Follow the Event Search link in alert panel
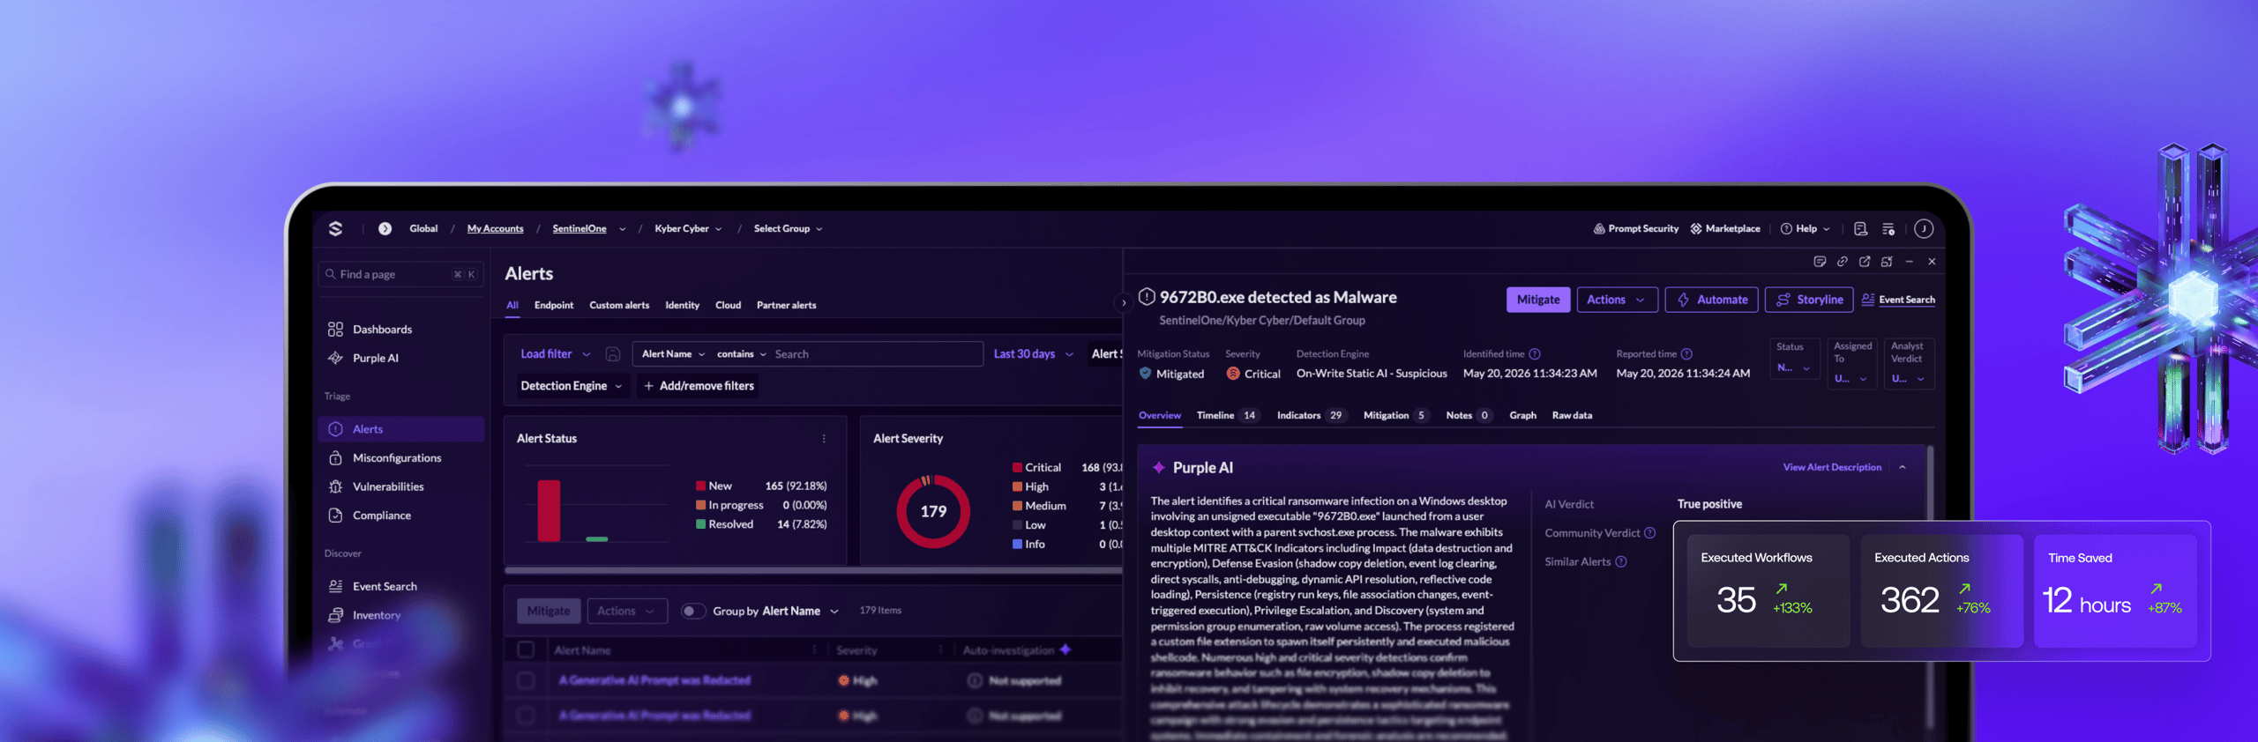This screenshot has height=742, width=2258. [1898, 300]
